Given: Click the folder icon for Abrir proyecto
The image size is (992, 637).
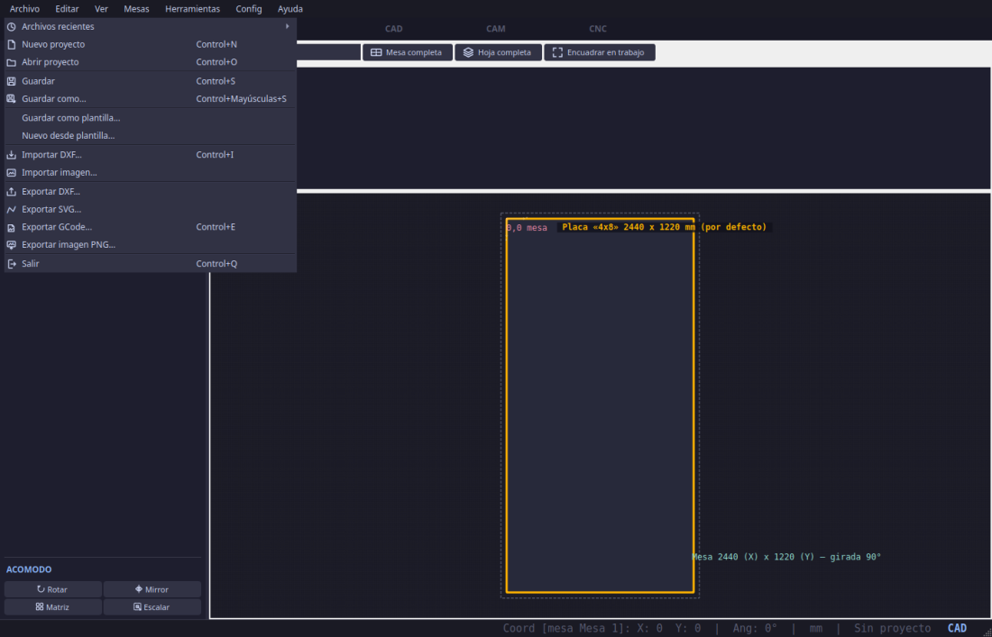Looking at the screenshot, I should [x=12, y=62].
